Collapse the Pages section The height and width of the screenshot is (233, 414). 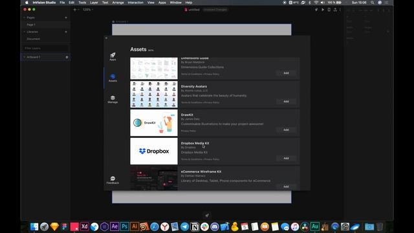click(25, 17)
